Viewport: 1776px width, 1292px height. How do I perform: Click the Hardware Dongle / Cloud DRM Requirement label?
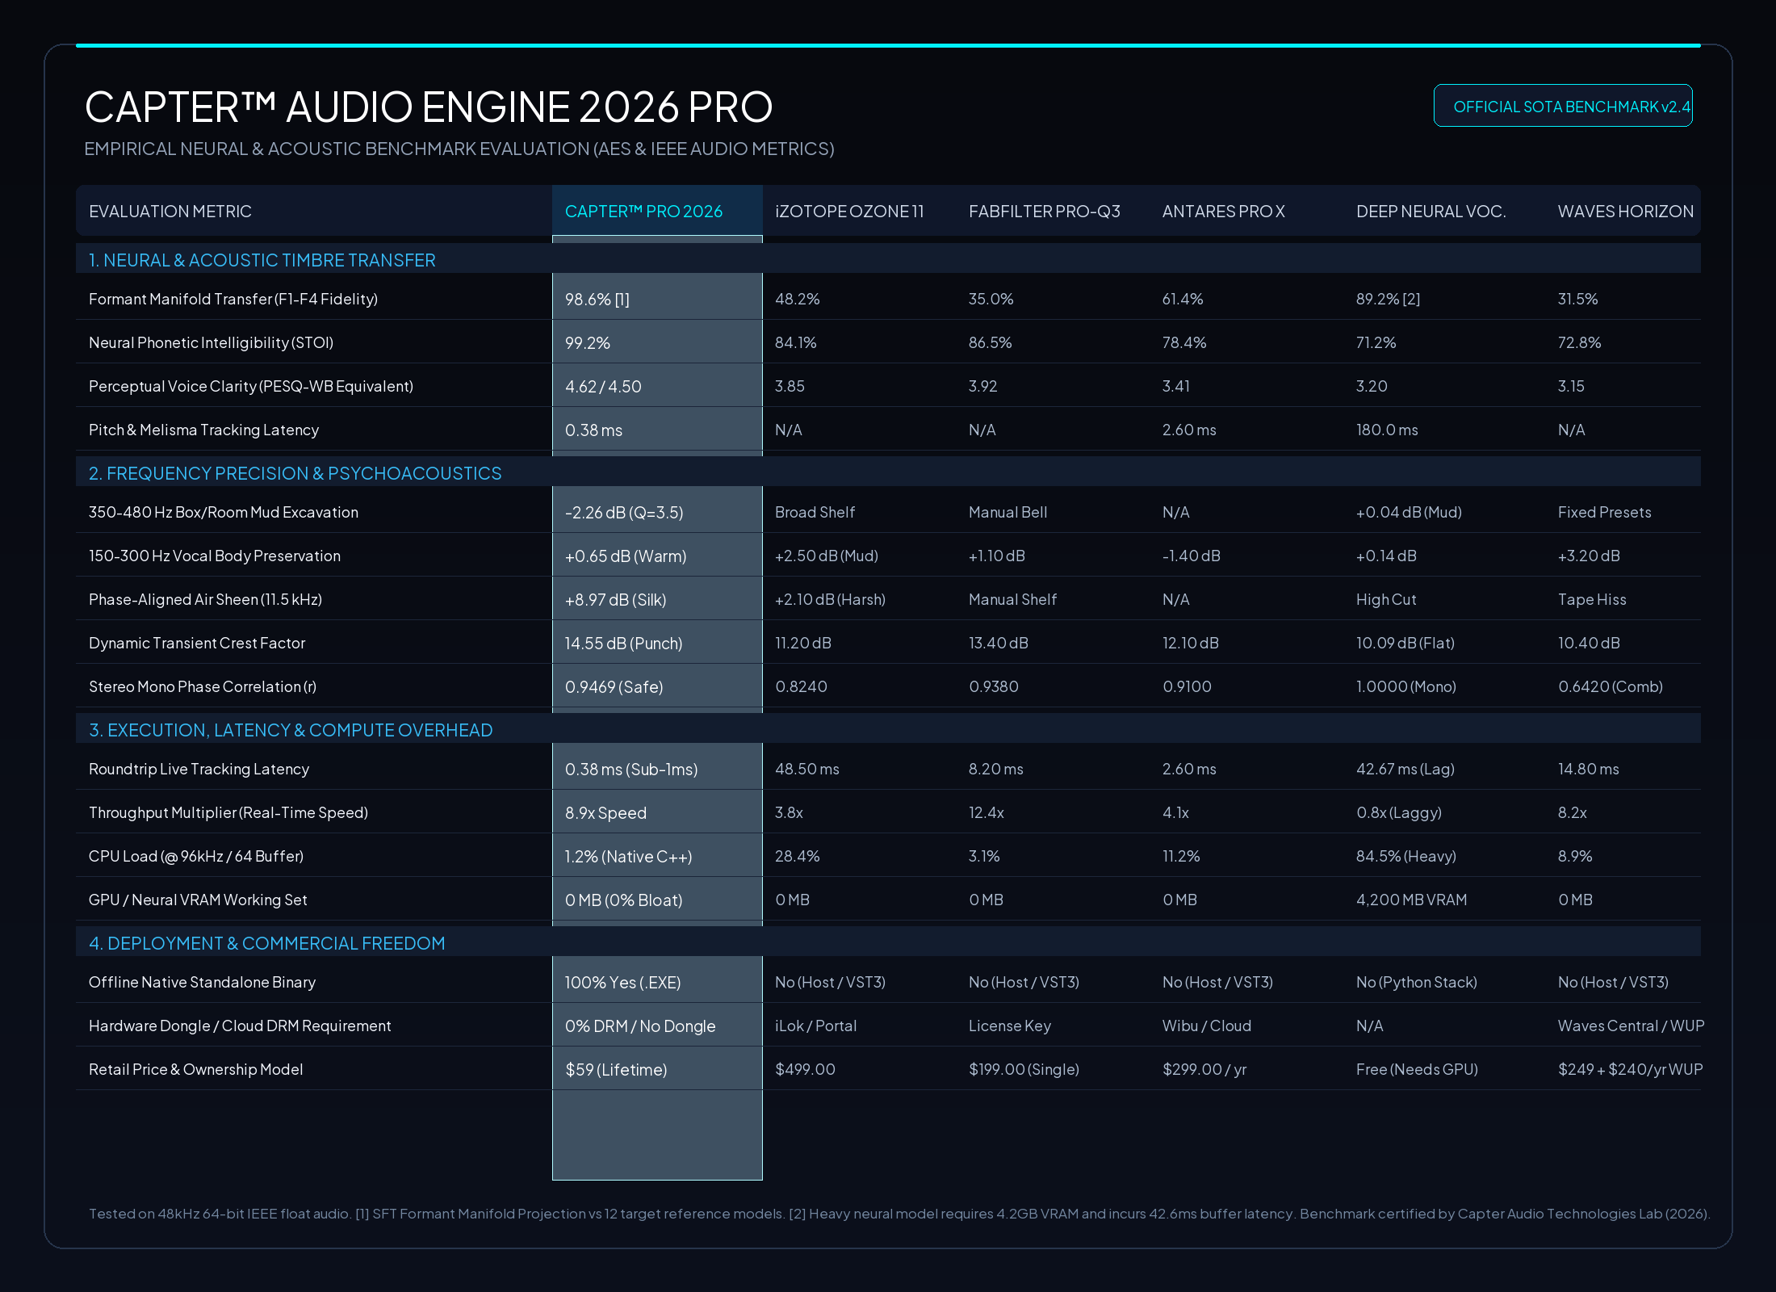tap(240, 1026)
